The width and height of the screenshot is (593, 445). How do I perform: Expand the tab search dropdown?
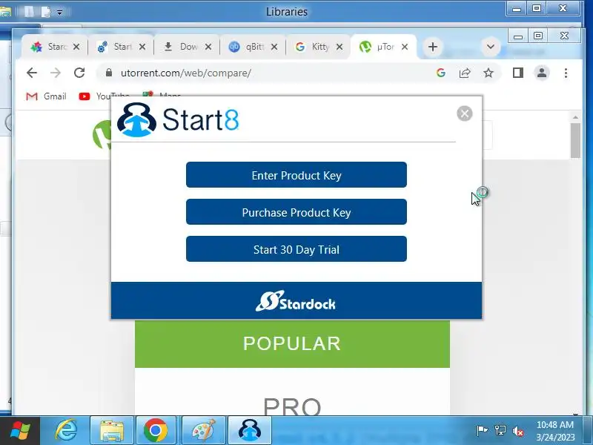(491, 47)
